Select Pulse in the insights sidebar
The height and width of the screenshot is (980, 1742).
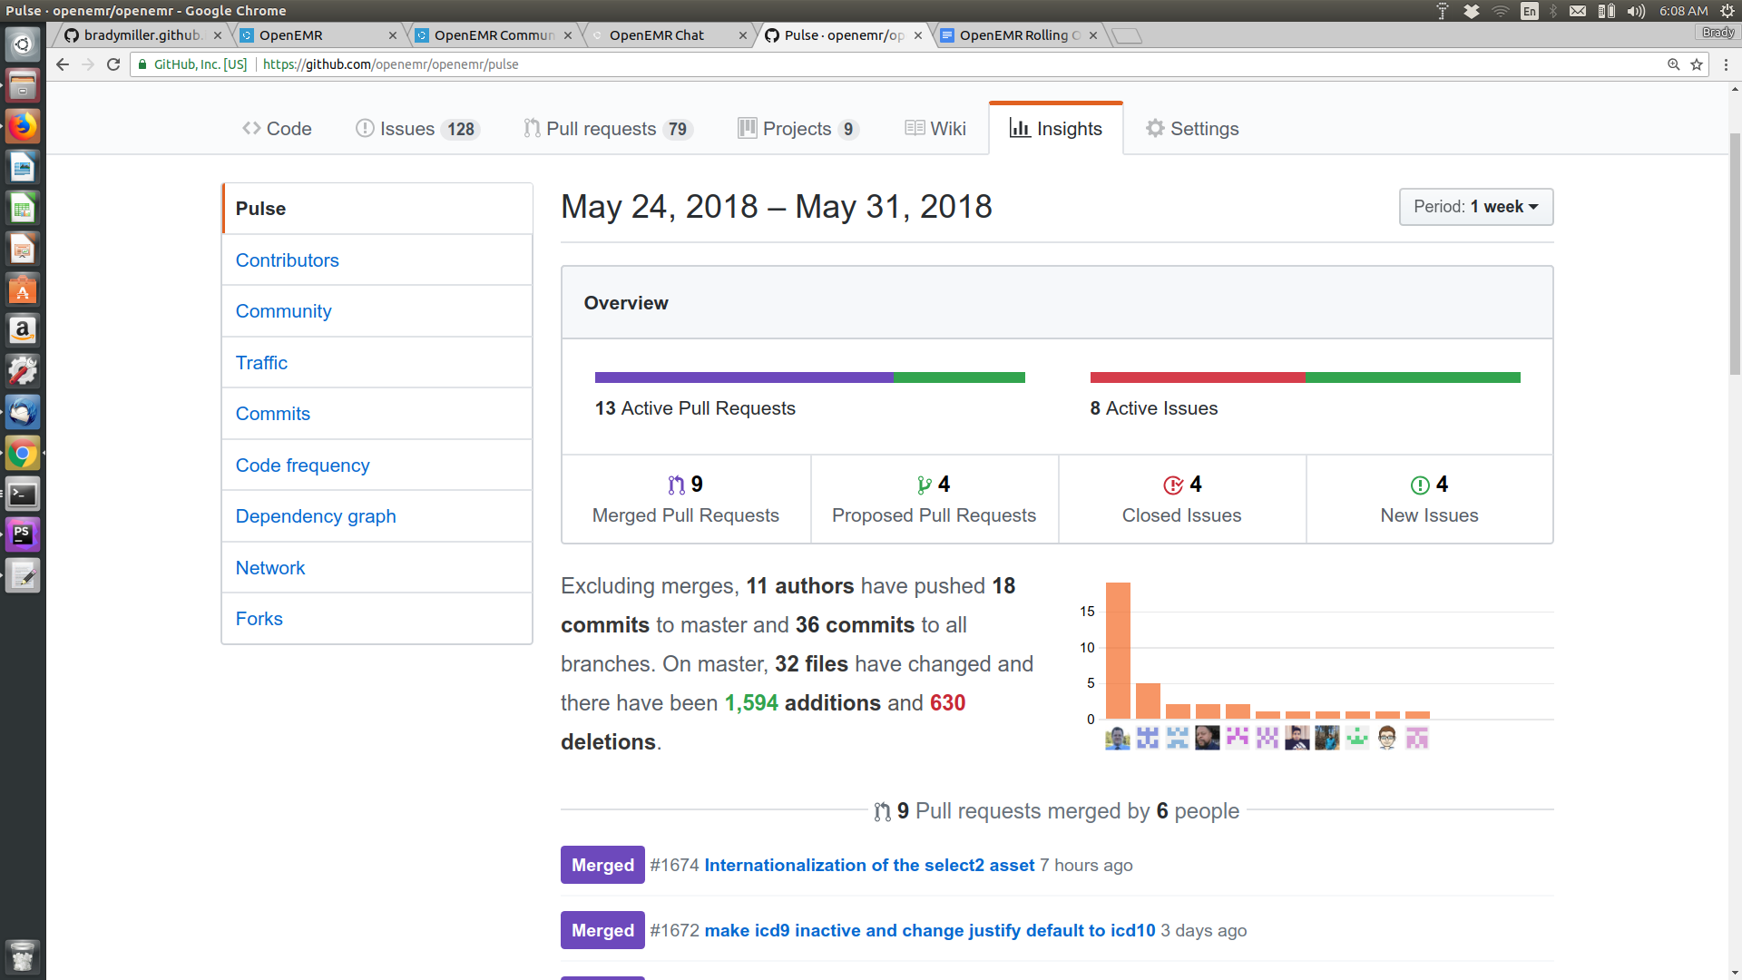377,209
